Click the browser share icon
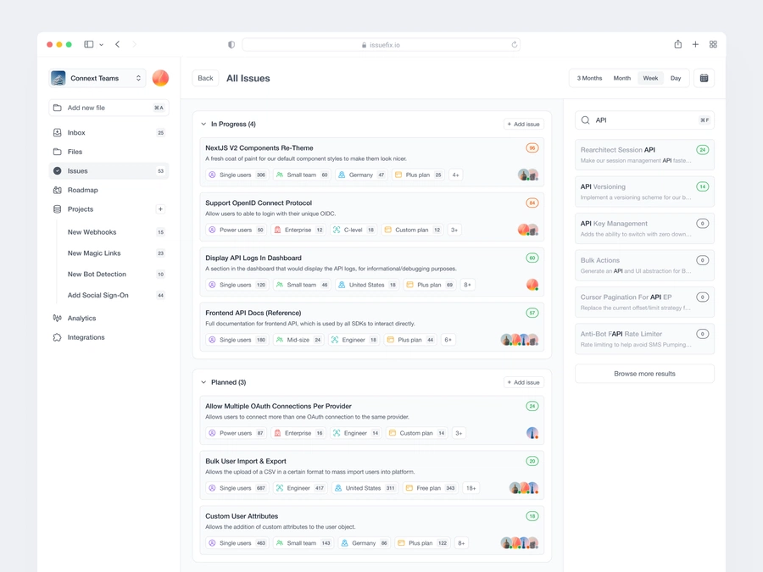This screenshot has height=572, width=763. click(677, 44)
